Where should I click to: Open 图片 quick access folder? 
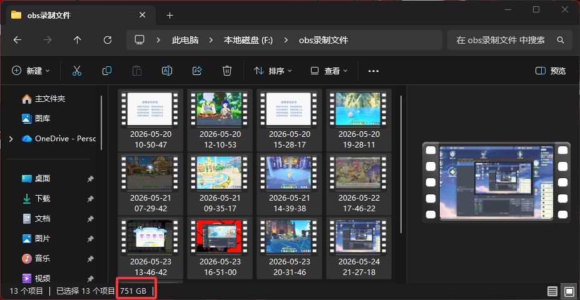click(36, 239)
